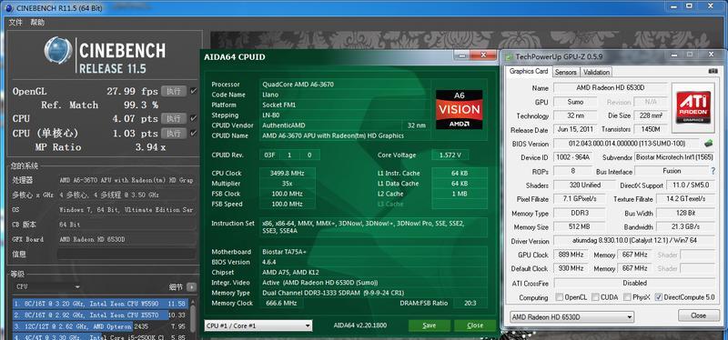Click the Bandwidth 21.3 GB/s field

(x=685, y=227)
